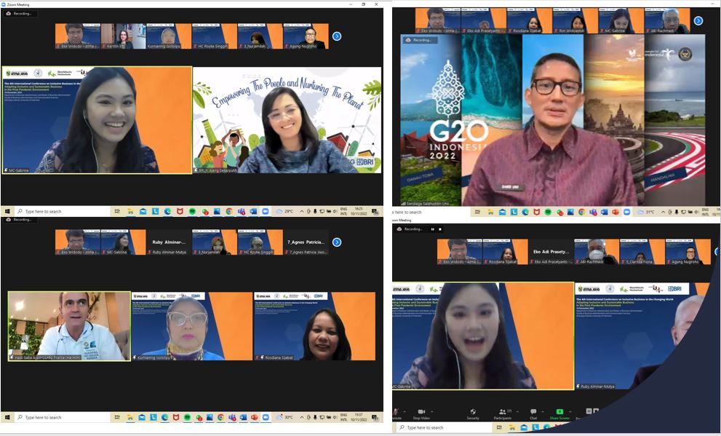Open Google Chrome in the 29°C taskbar
The height and width of the screenshot is (436, 721).
(229, 212)
